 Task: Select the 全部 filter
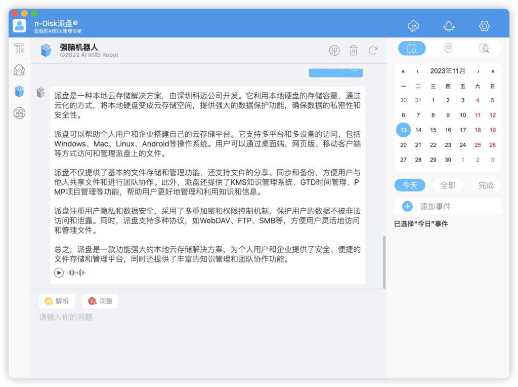[448, 185]
